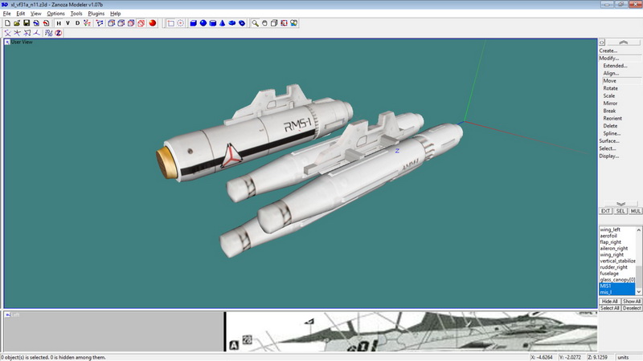Select wing_left in the object list
643x361 pixels.
point(617,229)
